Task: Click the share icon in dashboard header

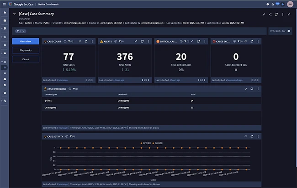Action: click(x=270, y=14)
